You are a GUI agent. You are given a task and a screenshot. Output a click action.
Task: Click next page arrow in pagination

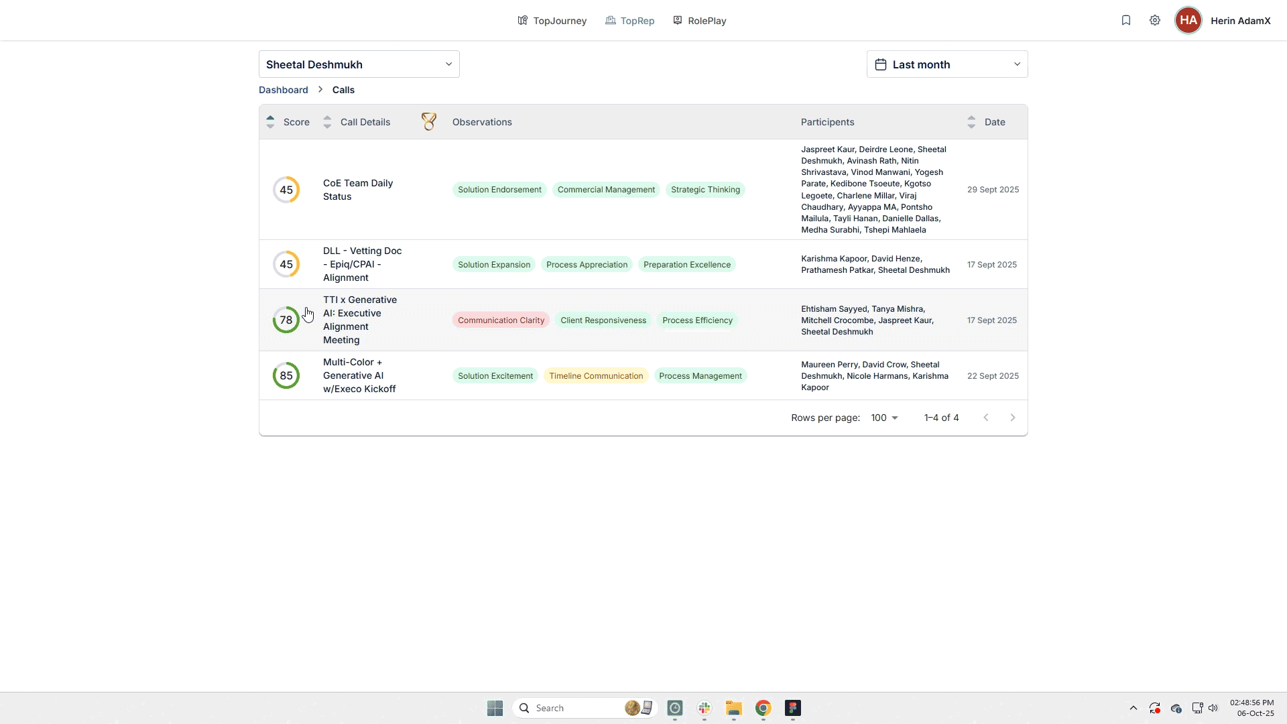click(1013, 418)
